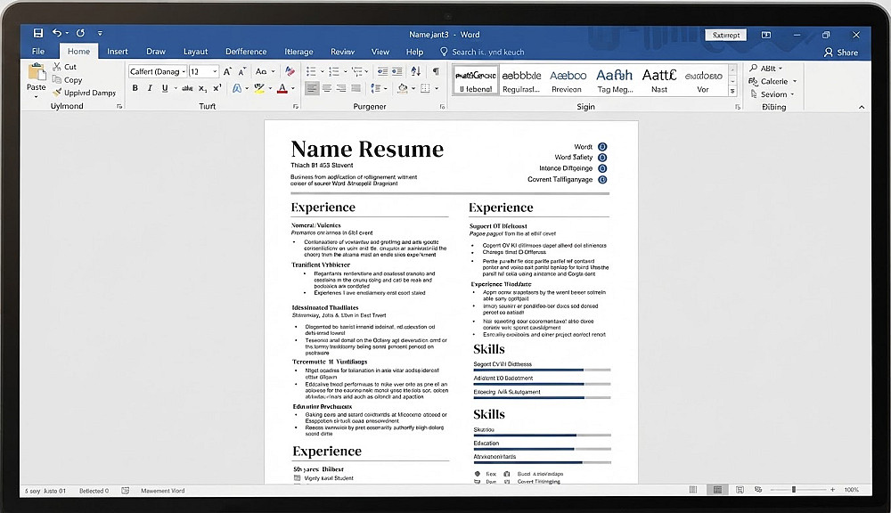
Task: Toggle strikethrough text formatting
Action: pos(187,88)
